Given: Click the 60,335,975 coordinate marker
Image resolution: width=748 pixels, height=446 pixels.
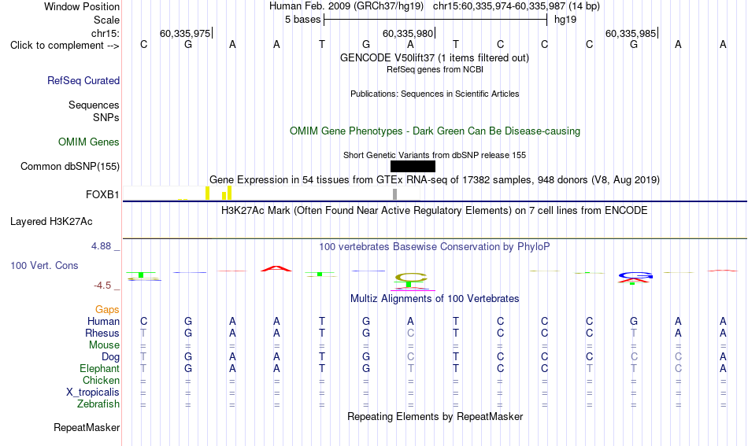Looking at the screenshot, I should point(185,33).
